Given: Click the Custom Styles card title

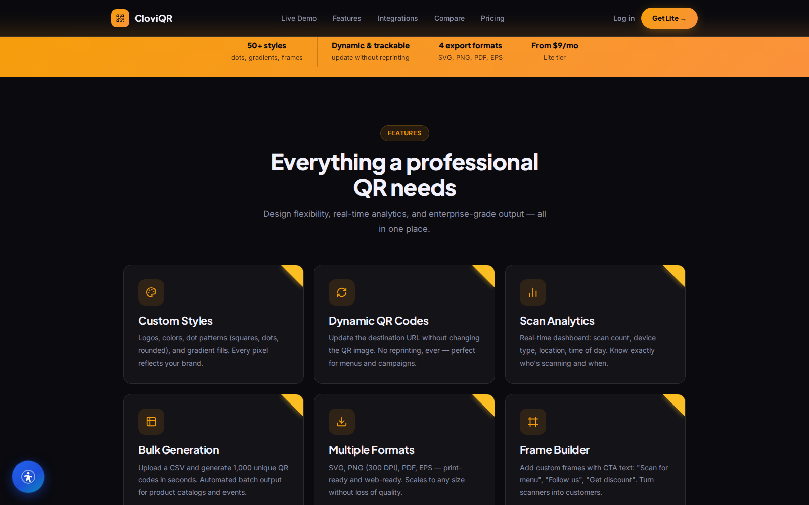Looking at the screenshot, I should point(175,321).
